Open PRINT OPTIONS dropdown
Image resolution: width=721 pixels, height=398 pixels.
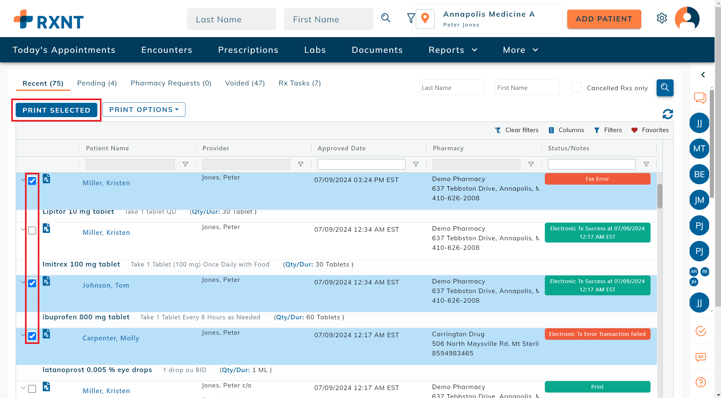(144, 110)
